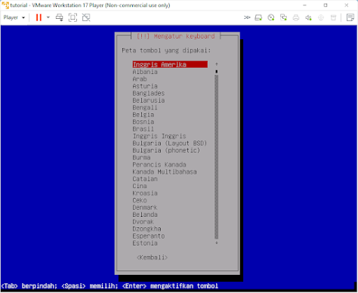Click scroll-up arrow of keymap list

(x=217, y=64)
